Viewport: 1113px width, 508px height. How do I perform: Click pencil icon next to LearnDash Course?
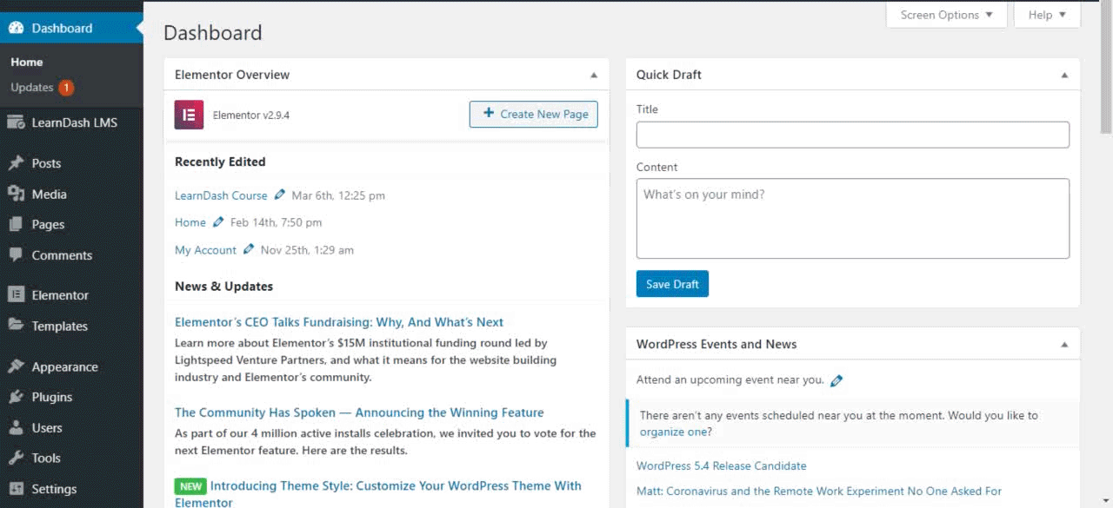[x=279, y=195]
